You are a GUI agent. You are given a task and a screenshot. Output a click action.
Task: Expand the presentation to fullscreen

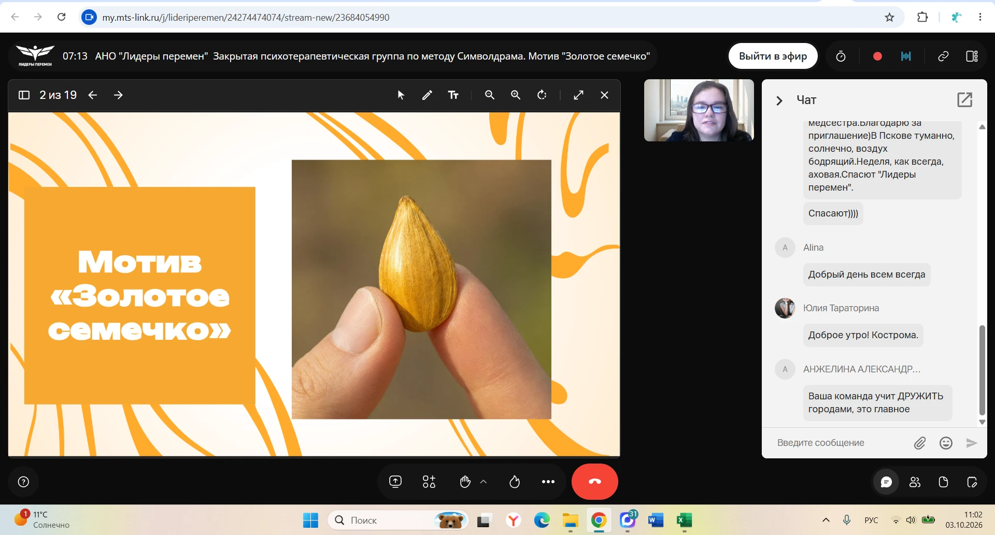point(579,95)
